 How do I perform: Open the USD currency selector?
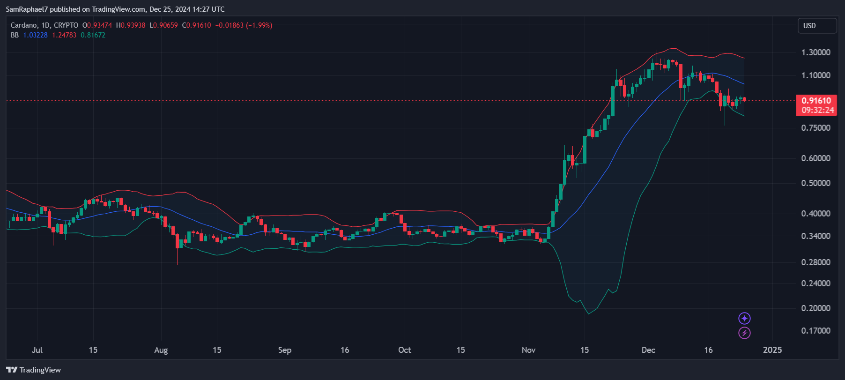click(817, 26)
